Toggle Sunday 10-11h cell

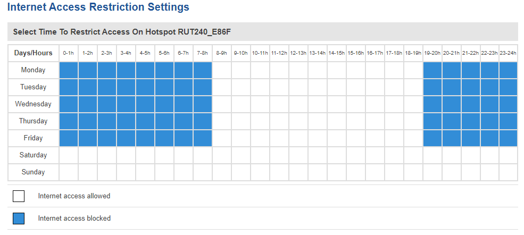(260, 172)
